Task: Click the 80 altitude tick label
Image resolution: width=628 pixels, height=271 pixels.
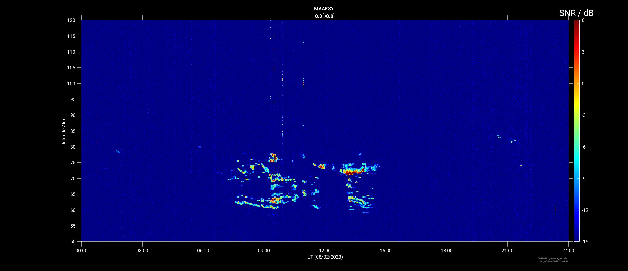Action: pyautogui.click(x=72, y=147)
